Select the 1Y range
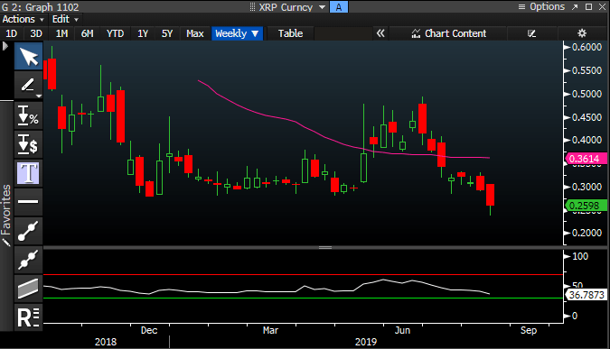The image size is (610, 349). [143, 33]
